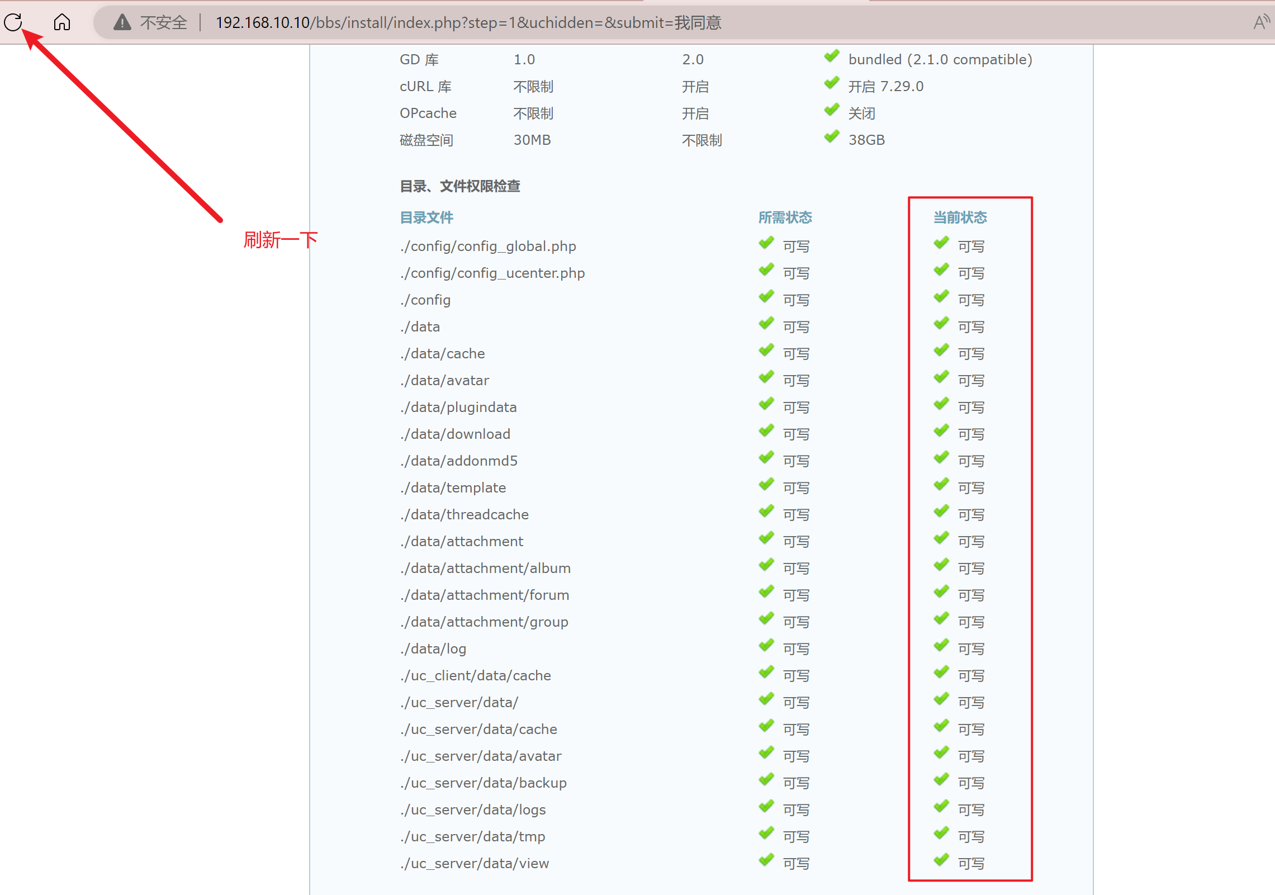Click the GD 库 row label
The width and height of the screenshot is (1275, 895).
[419, 60]
